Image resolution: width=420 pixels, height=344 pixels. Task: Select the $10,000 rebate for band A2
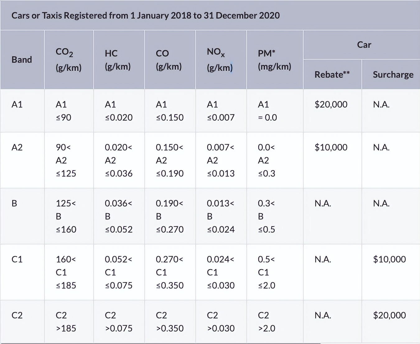pos(331,147)
